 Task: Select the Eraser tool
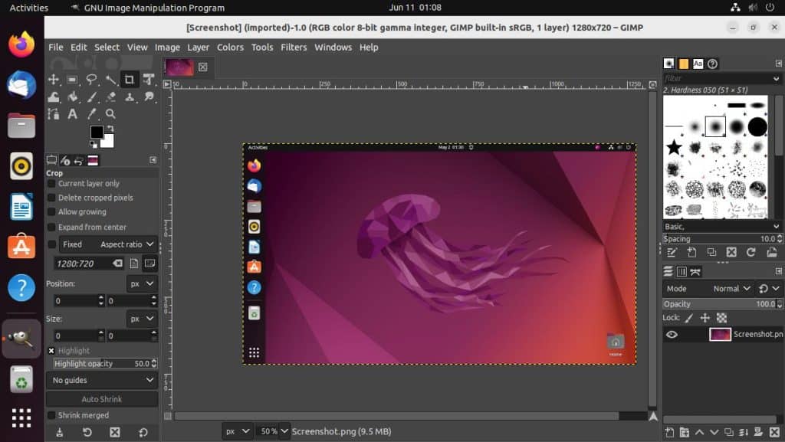point(110,97)
